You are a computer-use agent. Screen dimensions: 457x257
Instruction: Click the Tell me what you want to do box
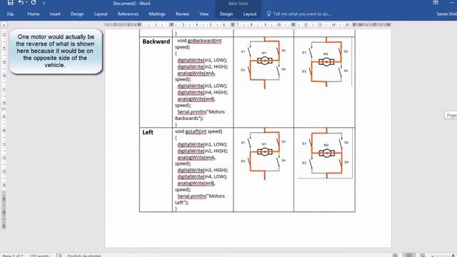(x=302, y=14)
